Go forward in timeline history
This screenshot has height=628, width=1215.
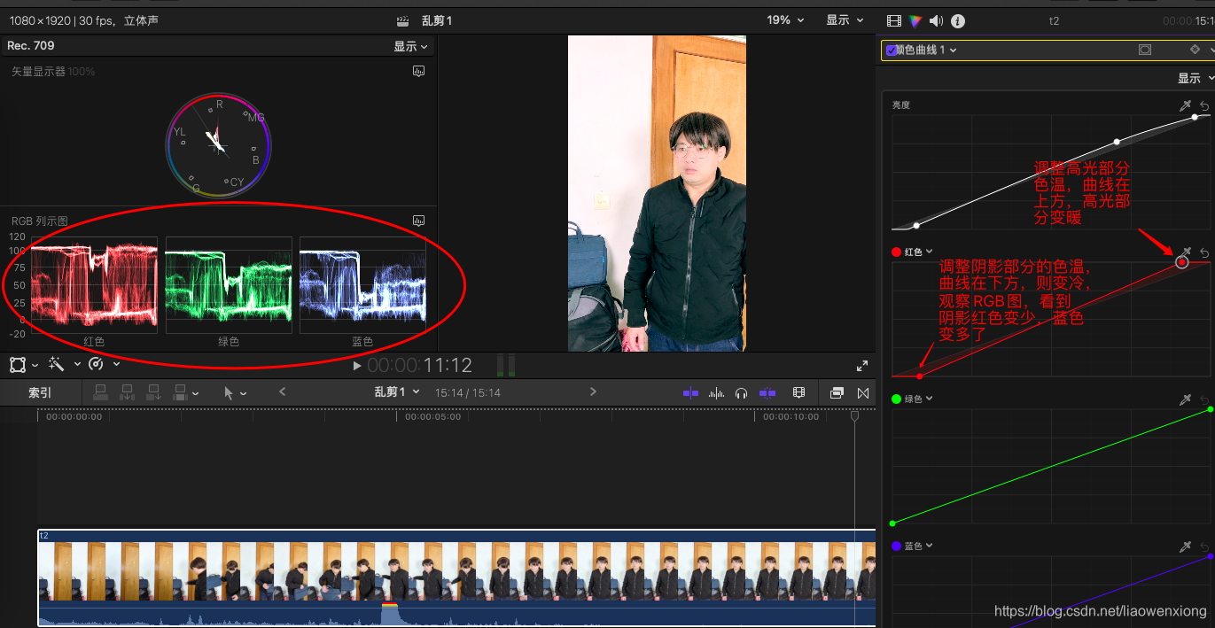click(x=593, y=392)
